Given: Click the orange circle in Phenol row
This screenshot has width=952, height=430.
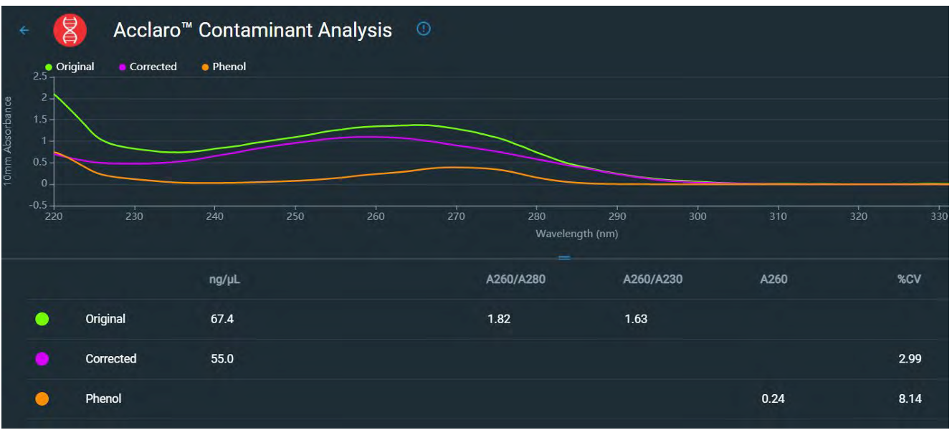Looking at the screenshot, I should pos(42,399).
